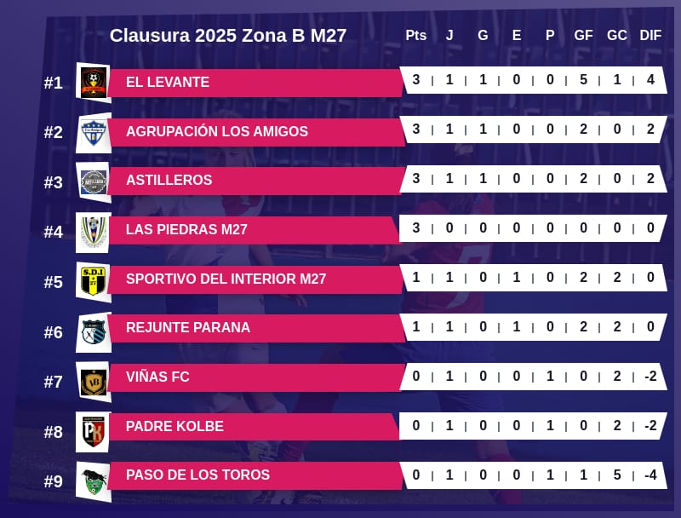Click the DIF column header
This screenshot has height=518, width=681.
coord(650,35)
